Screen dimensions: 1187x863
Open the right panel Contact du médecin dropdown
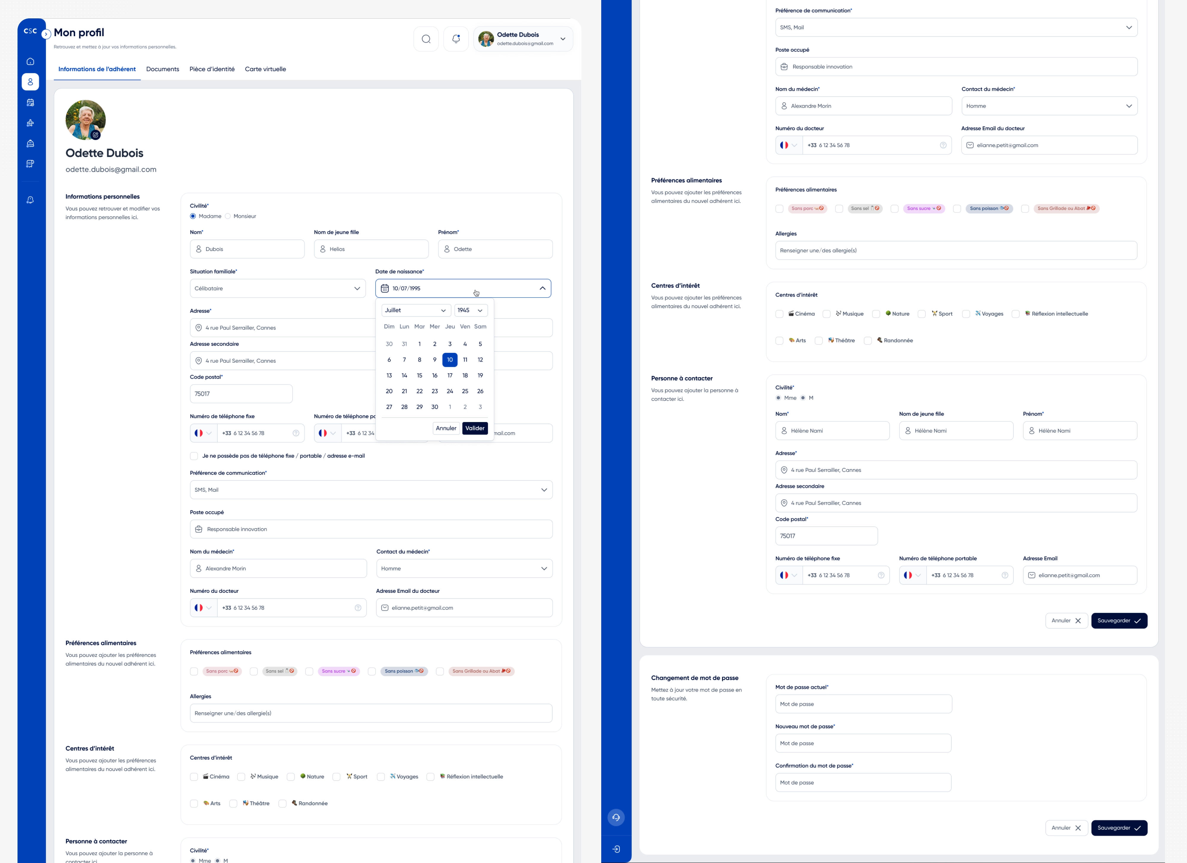coord(1049,106)
